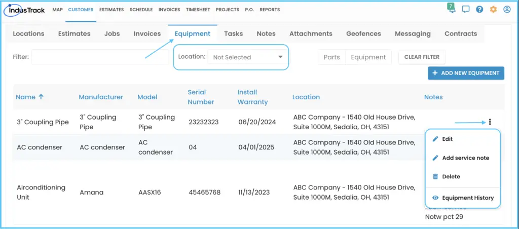This screenshot has height=229, width=519.
Task: Click the Amana manufacturer cell
Action: [x=91, y=192]
